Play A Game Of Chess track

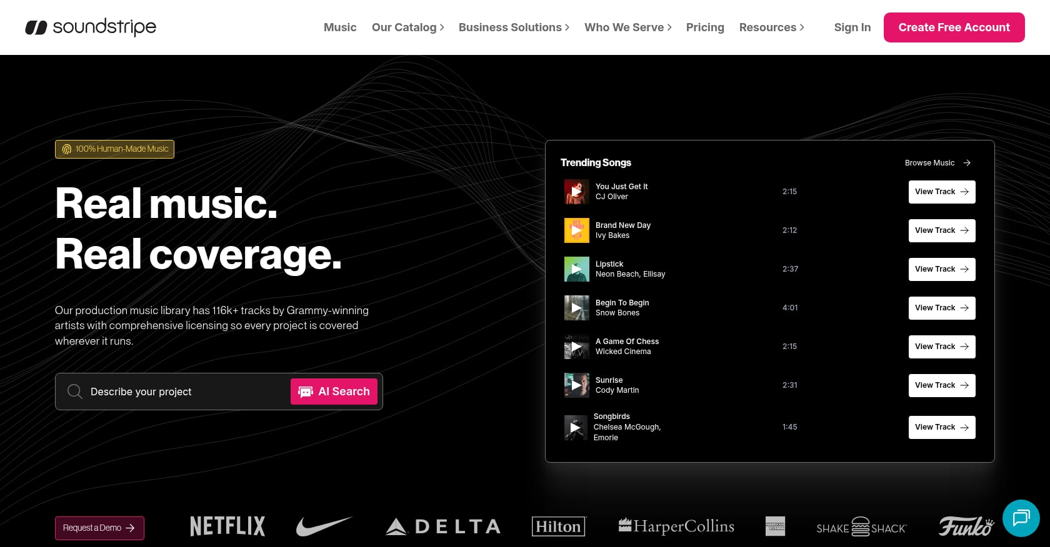(x=576, y=347)
